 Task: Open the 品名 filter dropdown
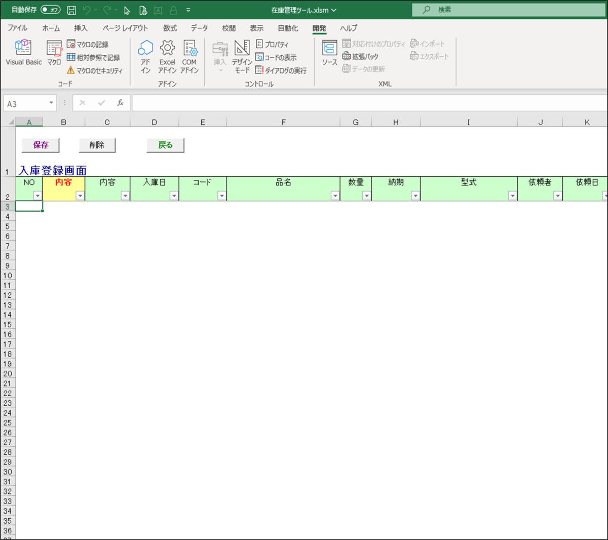(x=335, y=196)
